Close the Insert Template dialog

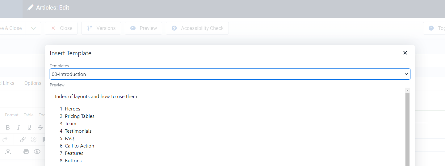click(405, 53)
